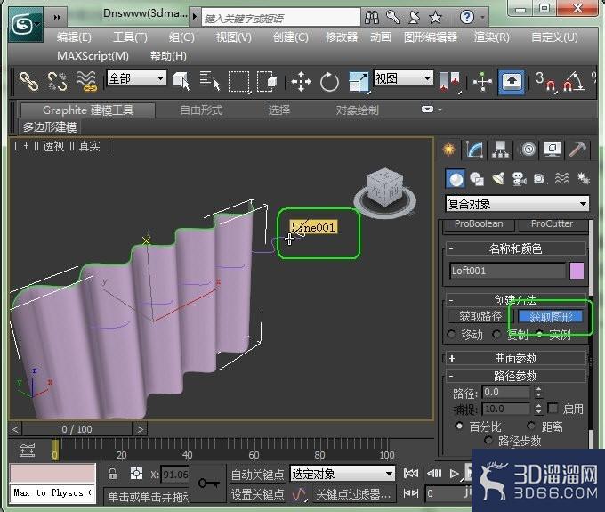Viewport: 605px width, 512px height.
Task: Select the Cameras category icon
Action: (x=520, y=179)
